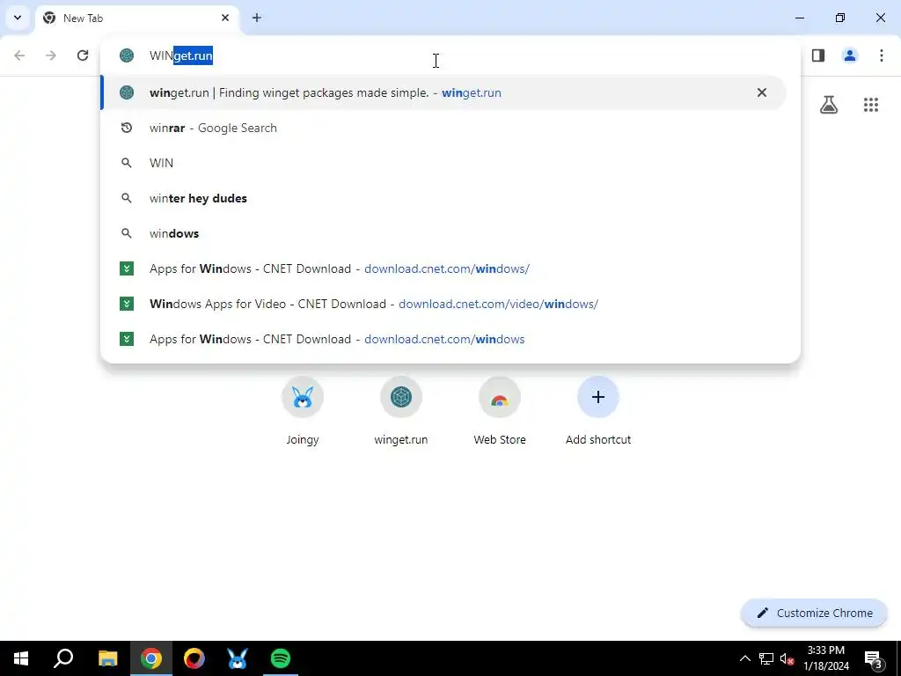Open Windows taskbar search

63,658
